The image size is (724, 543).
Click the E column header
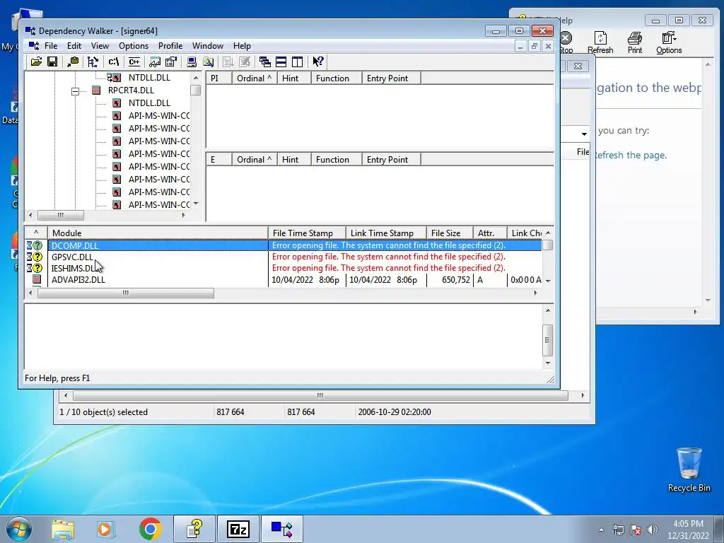pyautogui.click(x=219, y=160)
